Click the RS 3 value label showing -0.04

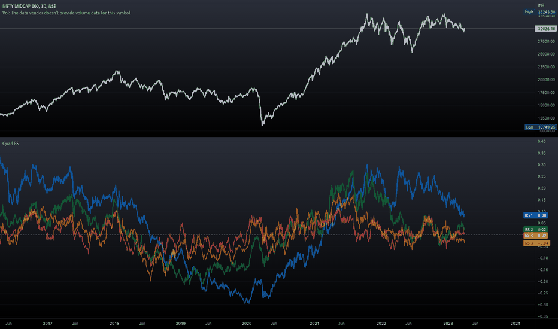click(536, 243)
